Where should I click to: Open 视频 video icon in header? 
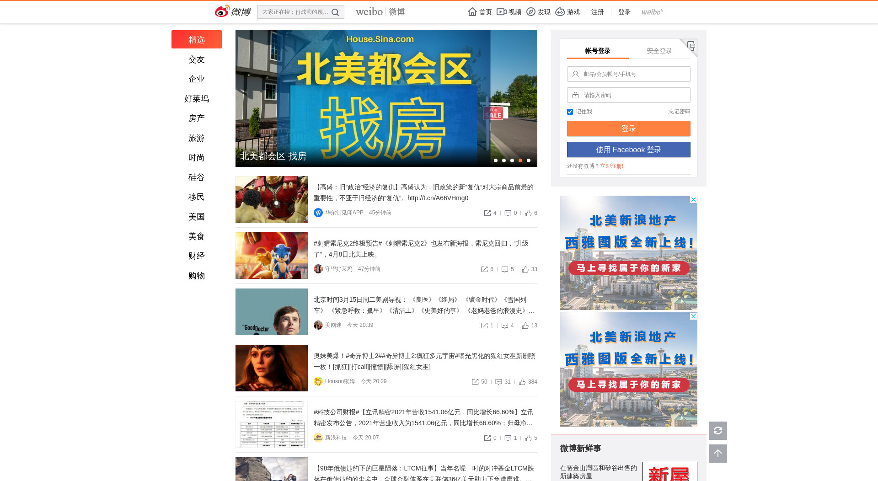pos(502,12)
